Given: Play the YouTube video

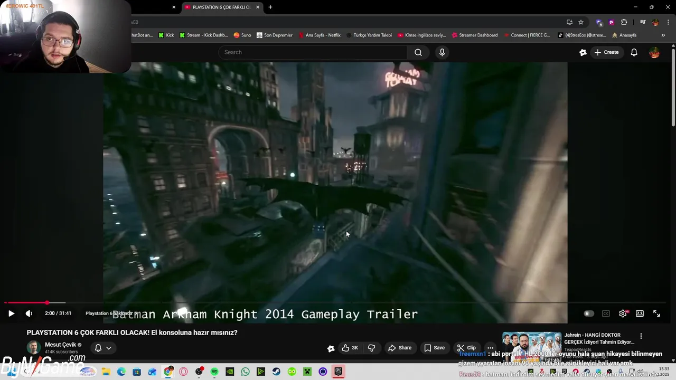Looking at the screenshot, I should pyautogui.click(x=11, y=313).
